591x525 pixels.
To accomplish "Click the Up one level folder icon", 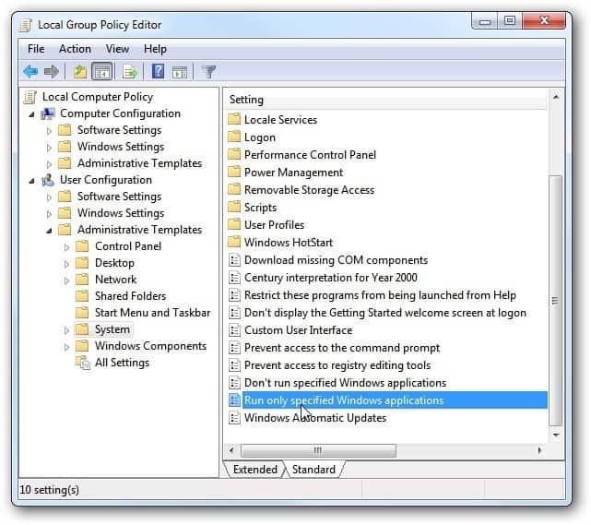I will (x=80, y=71).
